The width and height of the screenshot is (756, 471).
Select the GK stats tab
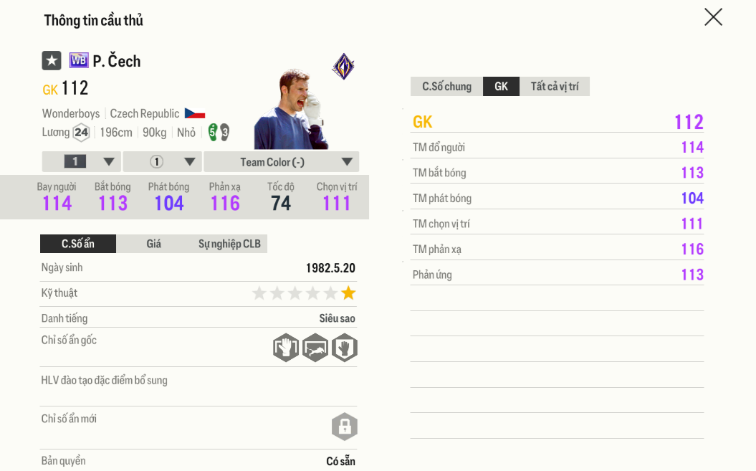coord(501,86)
